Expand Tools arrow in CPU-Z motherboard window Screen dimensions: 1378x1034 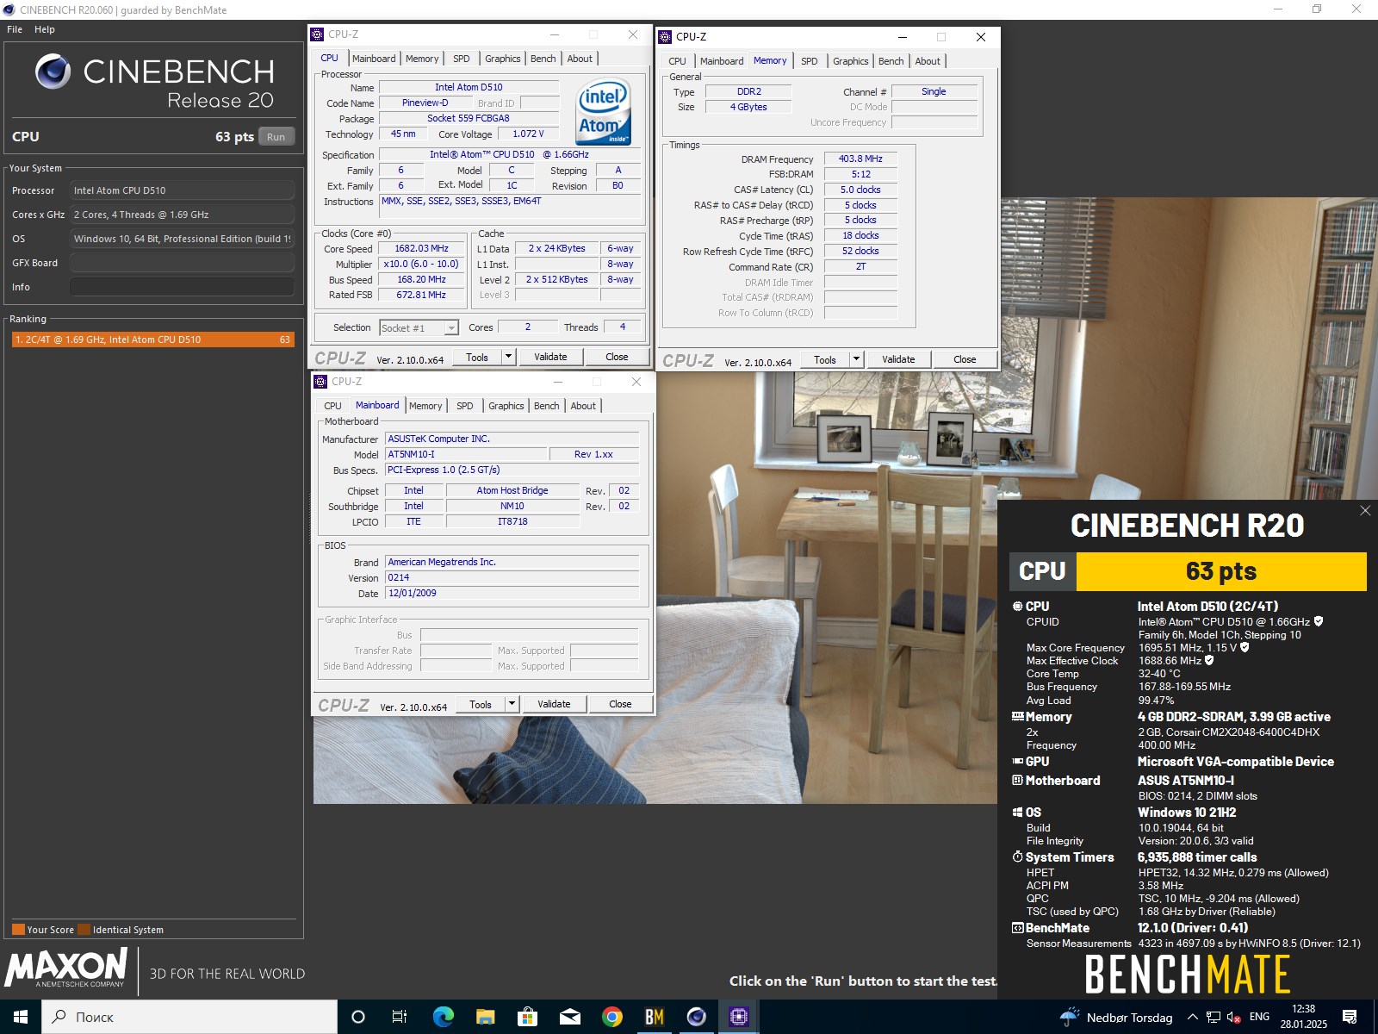(x=512, y=704)
